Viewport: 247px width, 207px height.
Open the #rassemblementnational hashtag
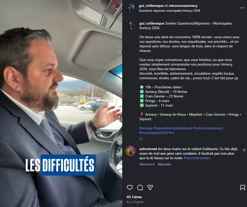point(173,128)
